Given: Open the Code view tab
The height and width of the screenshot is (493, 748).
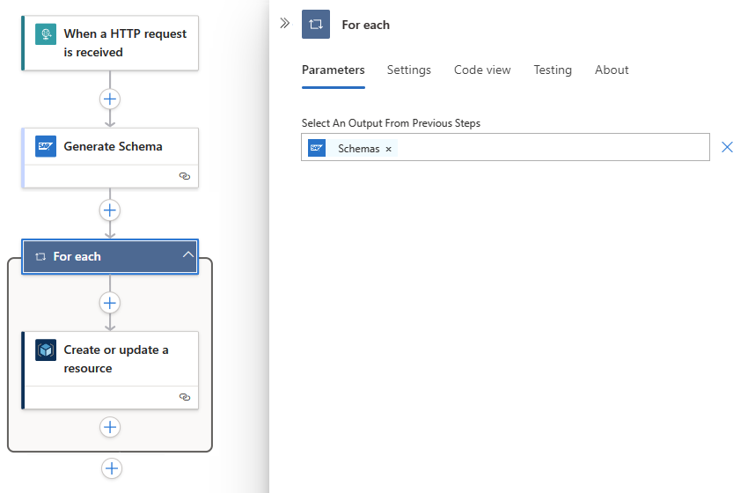Looking at the screenshot, I should click(x=482, y=70).
